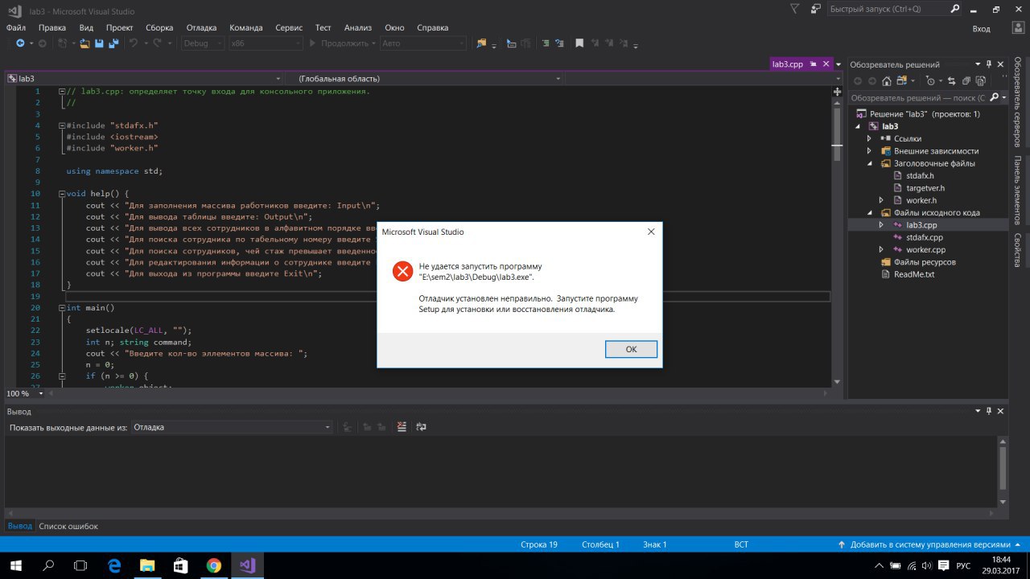This screenshot has height=579, width=1030.
Task: Open the Справка menu
Action: pyautogui.click(x=432, y=27)
